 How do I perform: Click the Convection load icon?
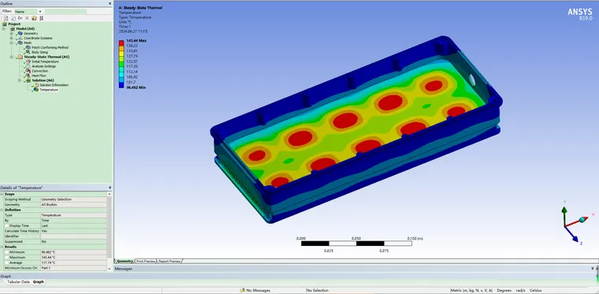(x=28, y=71)
